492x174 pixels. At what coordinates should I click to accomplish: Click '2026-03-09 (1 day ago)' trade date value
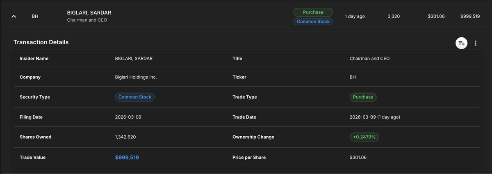pos(375,117)
